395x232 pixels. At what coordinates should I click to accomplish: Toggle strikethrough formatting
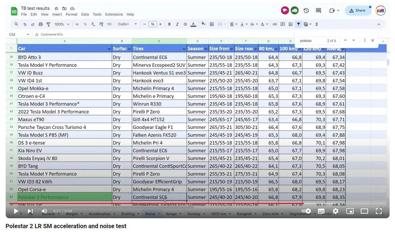coord(185,24)
